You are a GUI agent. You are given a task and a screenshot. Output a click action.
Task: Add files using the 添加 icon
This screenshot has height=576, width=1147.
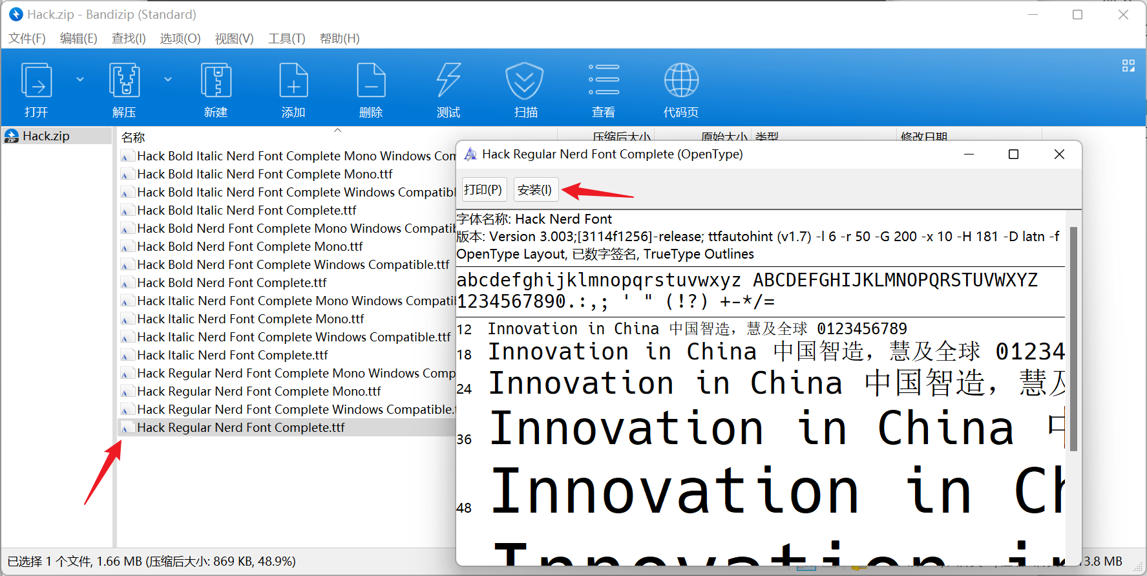coord(293,89)
